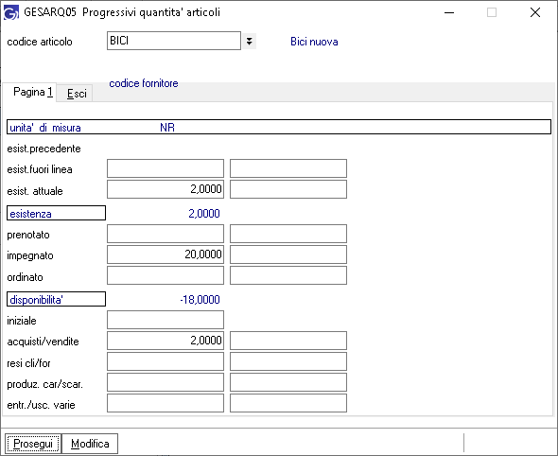The height and width of the screenshot is (456, 558).
Task: Click the codice articolo field containing BICI
Action: pyautogui.click(x=174, y=41)
